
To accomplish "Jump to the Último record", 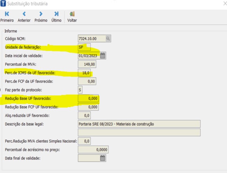I will 56,16.
